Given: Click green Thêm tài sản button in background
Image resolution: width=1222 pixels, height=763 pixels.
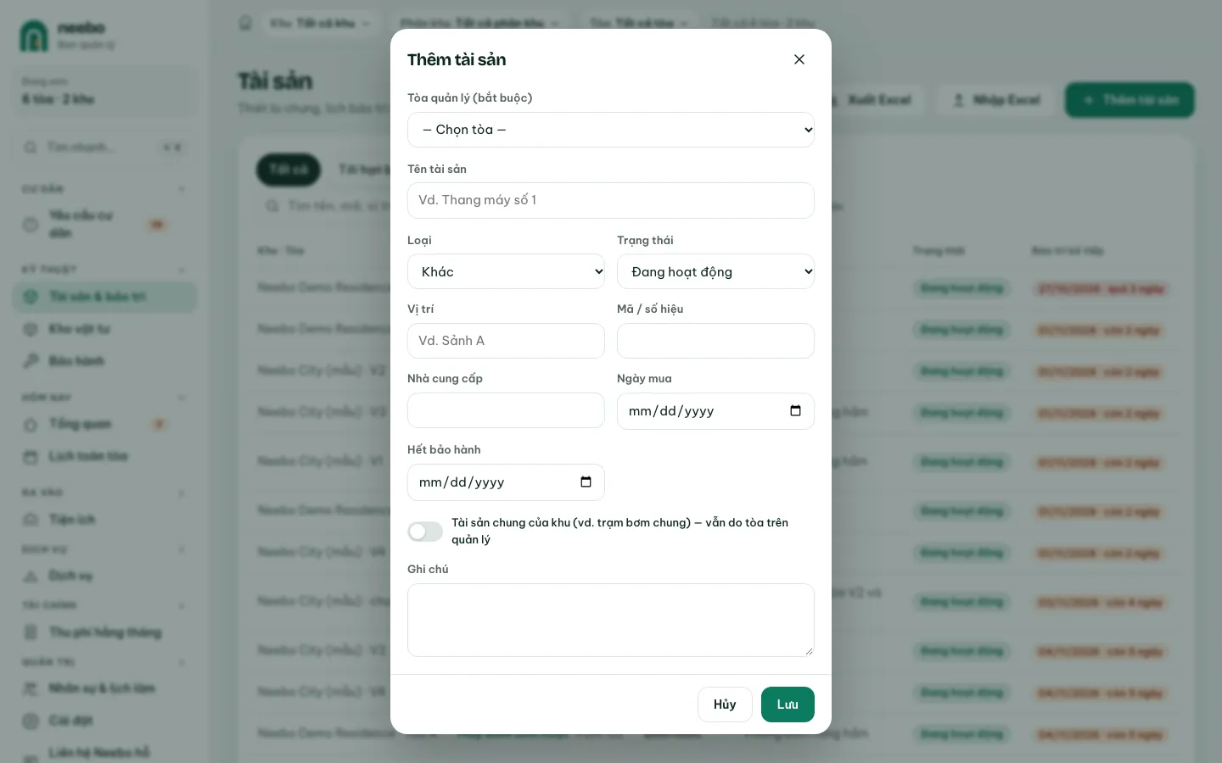Looking at the screenshot, I should 1130,100.
